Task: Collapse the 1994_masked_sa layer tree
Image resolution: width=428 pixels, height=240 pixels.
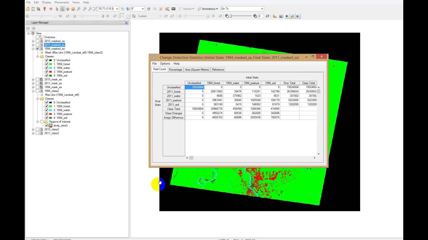Action: [33, 49]
